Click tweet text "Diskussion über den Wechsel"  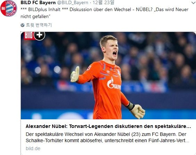coord(100,10)
